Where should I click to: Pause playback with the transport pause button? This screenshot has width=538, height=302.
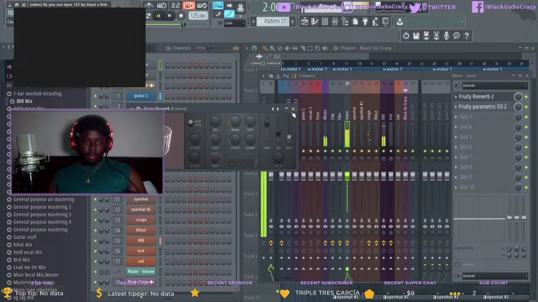click(x=158, y=16)
